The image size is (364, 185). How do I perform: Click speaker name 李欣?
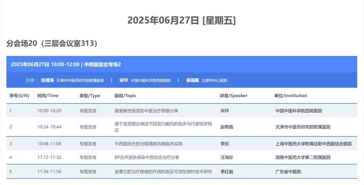(224, 144)
